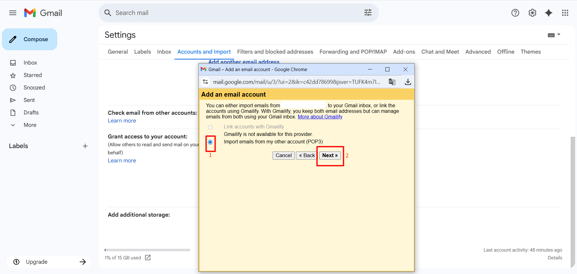577x274 pixels.
Task: Click the Inbox tray icon in sidebar
Action: pyautogui.click(x=13, y=63)
